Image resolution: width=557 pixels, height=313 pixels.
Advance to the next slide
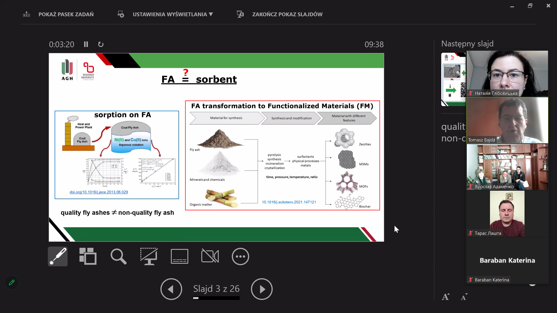click(x=262, y=289)
